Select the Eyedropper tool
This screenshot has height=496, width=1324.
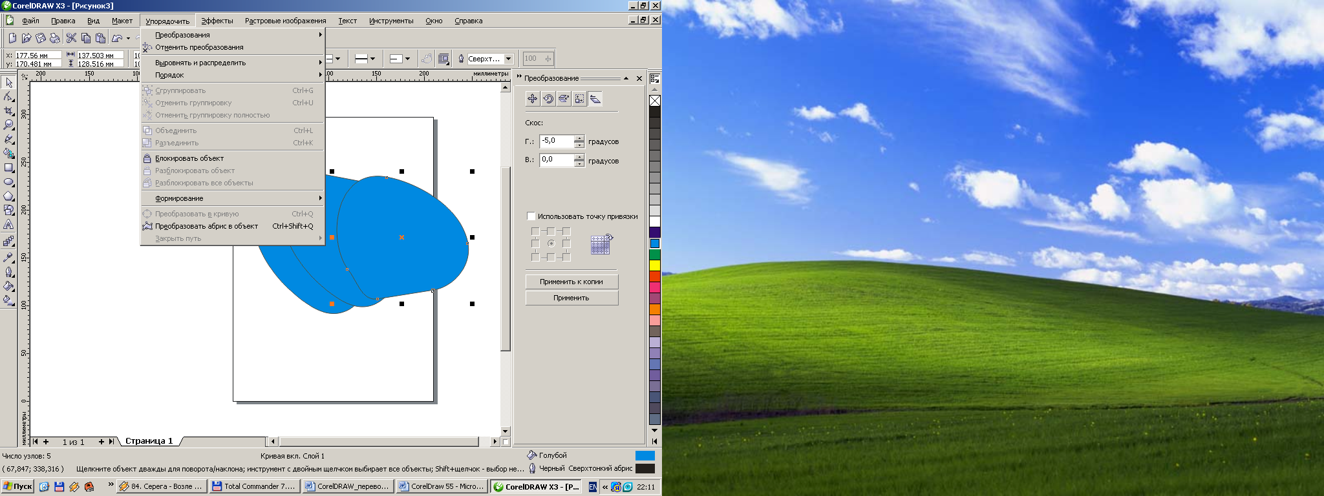(x=8, y=257)
